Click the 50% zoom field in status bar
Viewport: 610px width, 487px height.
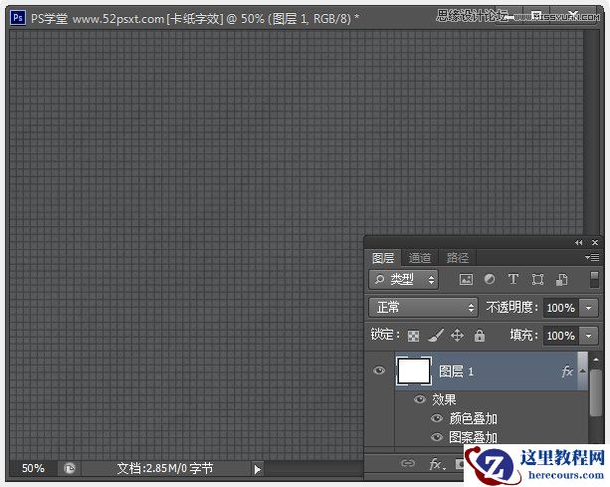[x=34, y=468]
